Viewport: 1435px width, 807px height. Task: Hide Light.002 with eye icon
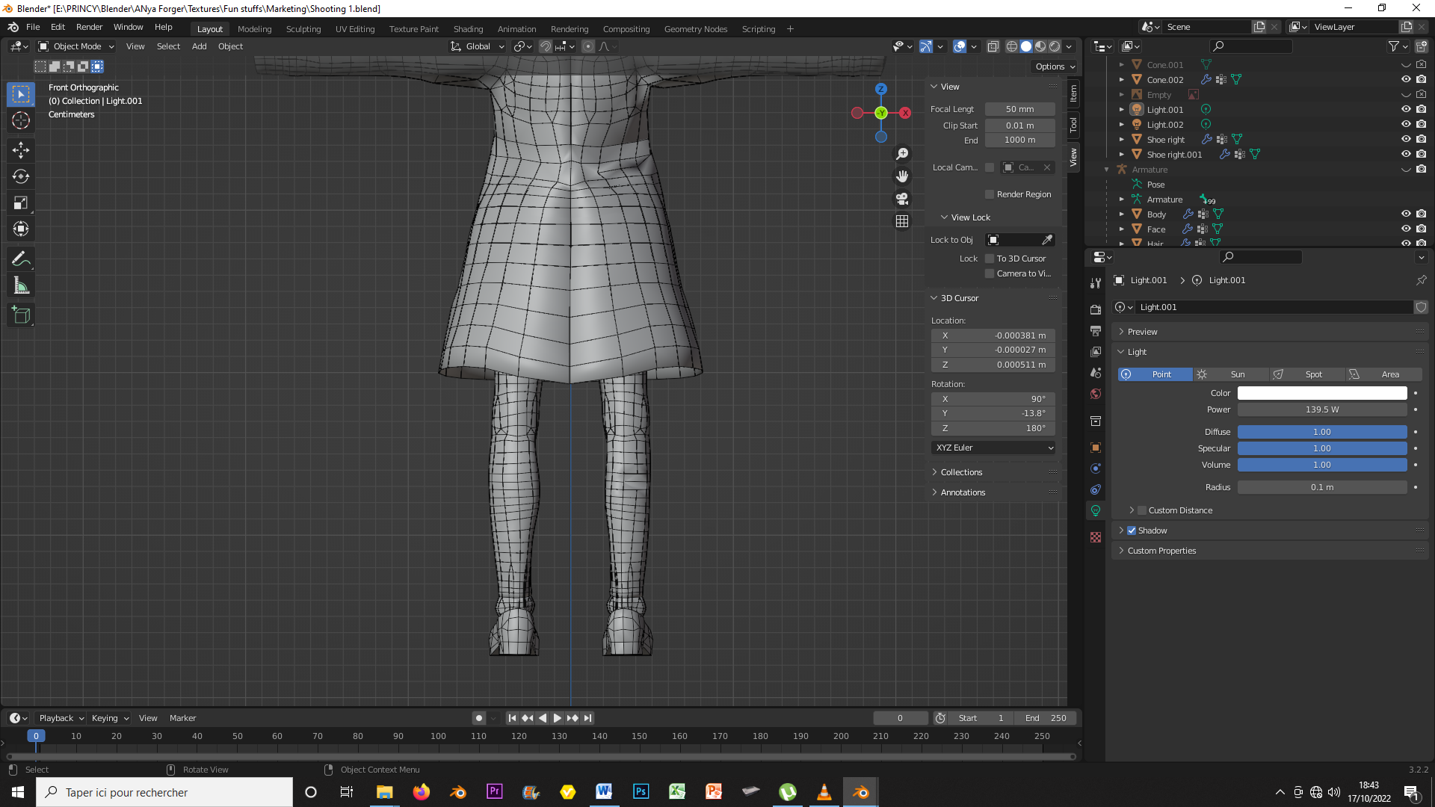tap(1405, 124)
